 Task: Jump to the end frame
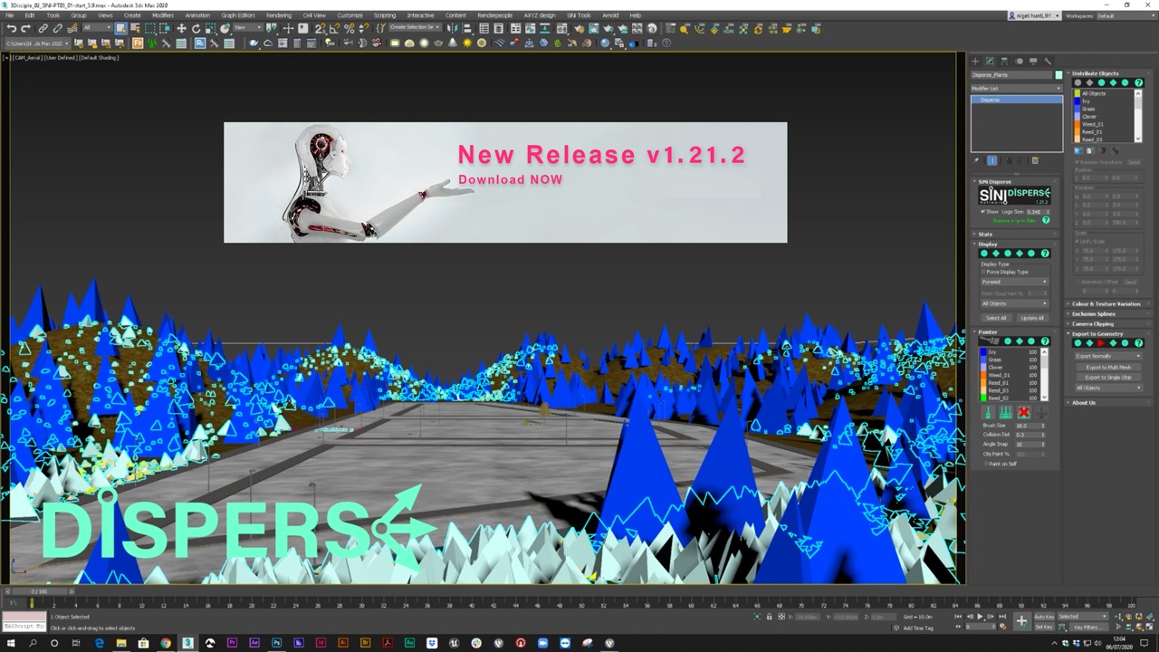click(1001, 617)
